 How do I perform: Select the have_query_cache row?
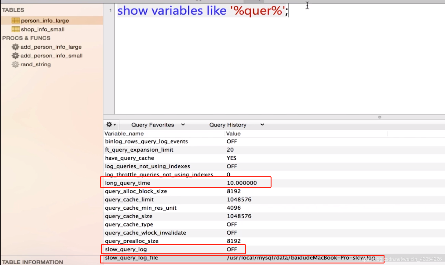[x=274, y=158]
